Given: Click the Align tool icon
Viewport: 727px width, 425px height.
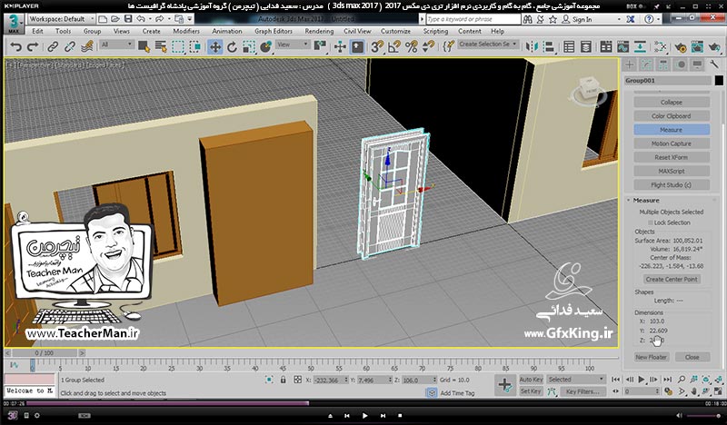Looking at the screenshot, I should pos(549,47).
